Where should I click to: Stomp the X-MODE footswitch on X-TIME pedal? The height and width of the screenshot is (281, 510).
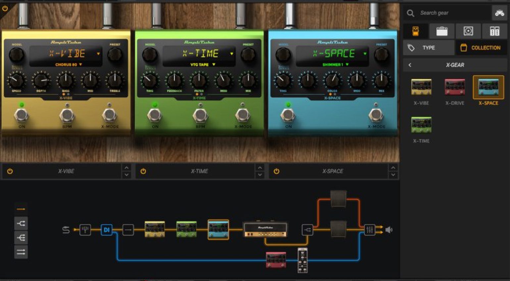tap(243, 115)
